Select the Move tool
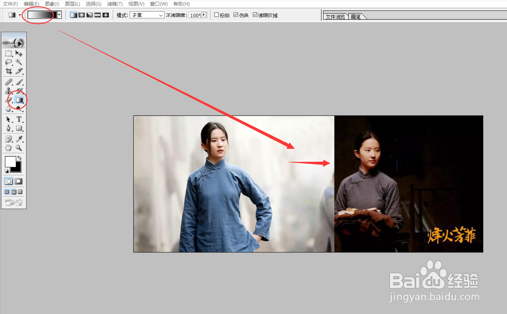The width and height of the screenshot is (507, 314). pos(19,54)
